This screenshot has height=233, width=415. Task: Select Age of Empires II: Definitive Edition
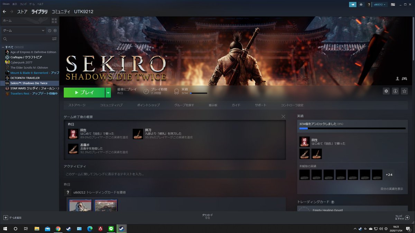33,52
